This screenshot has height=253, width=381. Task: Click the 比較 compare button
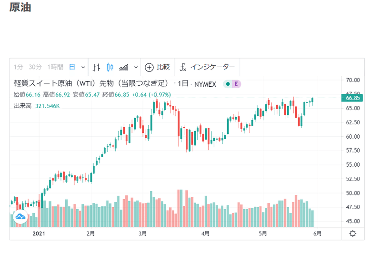coord(157,67)
